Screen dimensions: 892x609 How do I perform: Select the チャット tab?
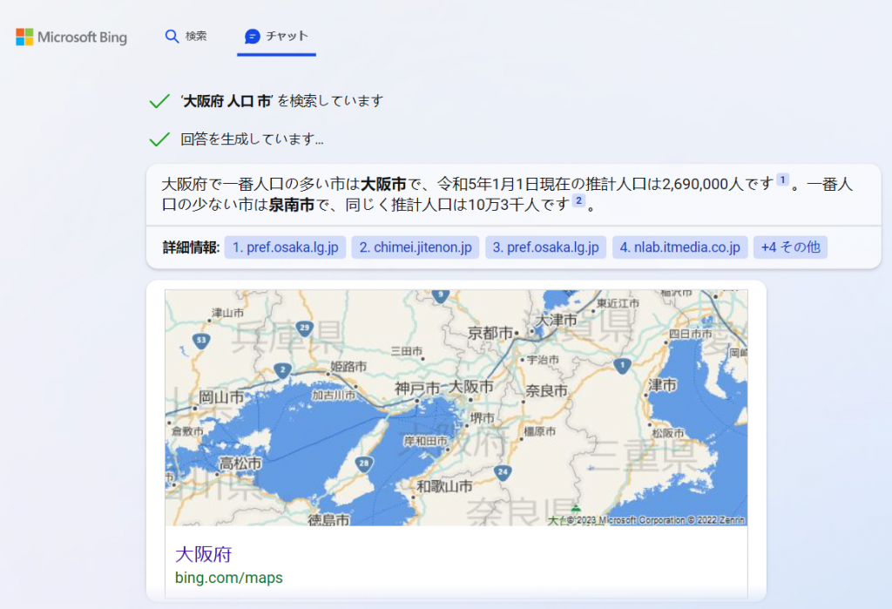tap(277, 37)
